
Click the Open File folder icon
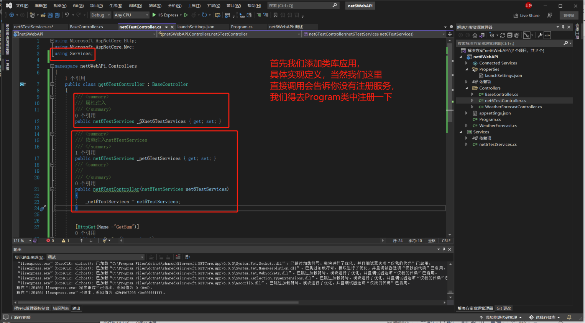[x=43, y=15]
